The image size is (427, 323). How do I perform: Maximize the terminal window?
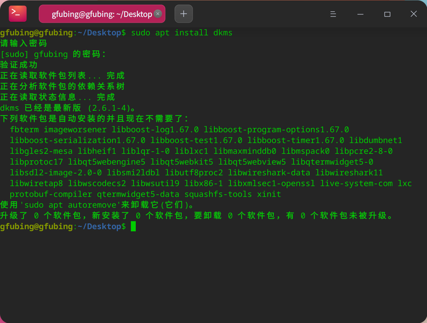pyautogui.click(x=387, y=14)
